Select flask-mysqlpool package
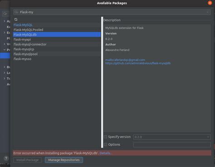The height and width of the screenshot is (167, 215). (57, 54)
